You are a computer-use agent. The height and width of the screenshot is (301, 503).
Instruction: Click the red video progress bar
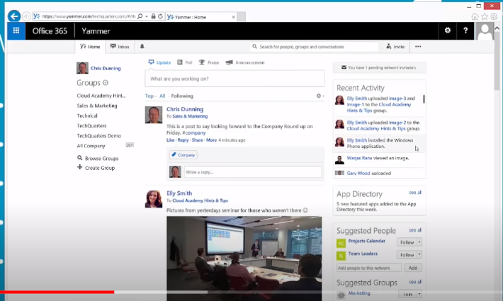[x=57, y=292]
